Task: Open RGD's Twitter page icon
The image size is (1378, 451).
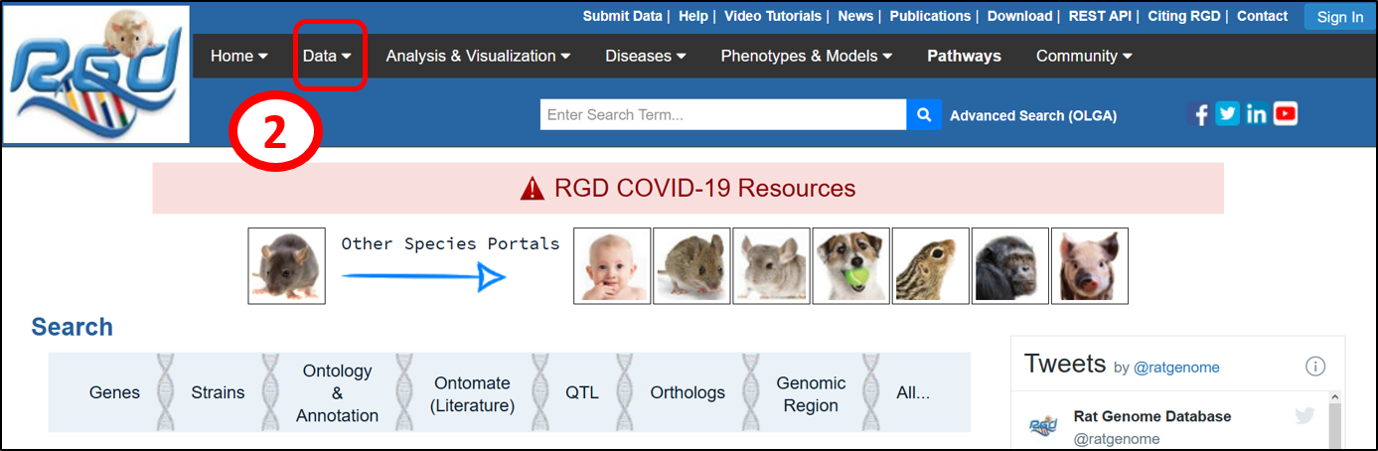Action: click(x=1228, y=114)
